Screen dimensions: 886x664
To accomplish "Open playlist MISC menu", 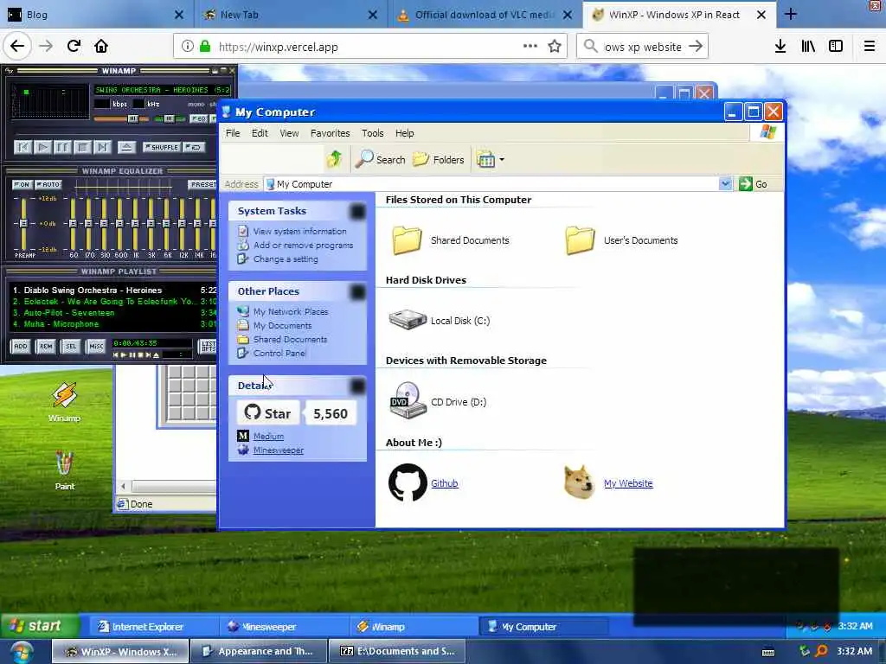I will click(96, 346).
